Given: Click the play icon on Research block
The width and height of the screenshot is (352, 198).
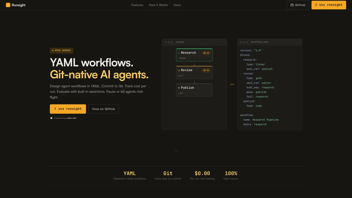Looking at the screenshot, I should point(179,53).
